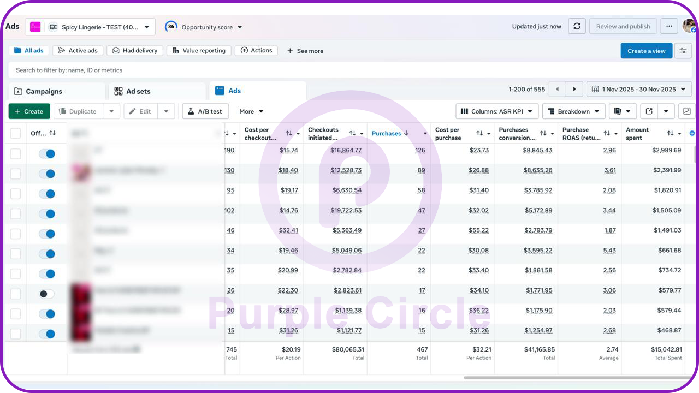Open the three-dots more options menu

pyautogui.click(x=669, y=26)
